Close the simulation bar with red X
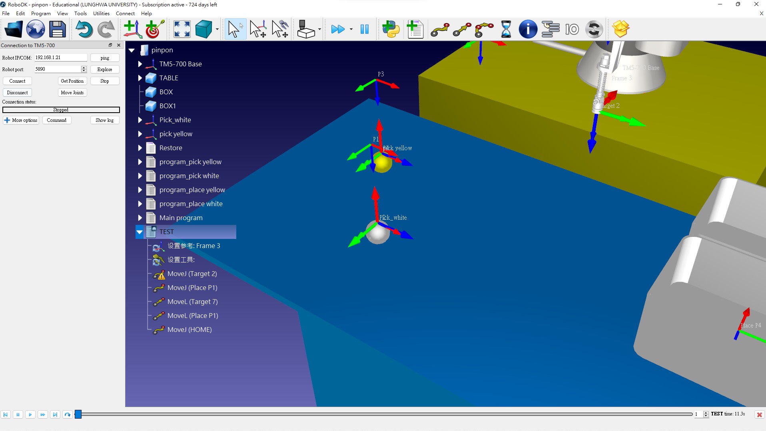Viewport: 766px width, 431px height. coord(759,415)
